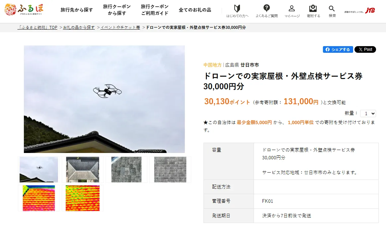Expand the 数量 quantity dropdown
Viewport: 386px width, 227px height.
tap(368, 113)
